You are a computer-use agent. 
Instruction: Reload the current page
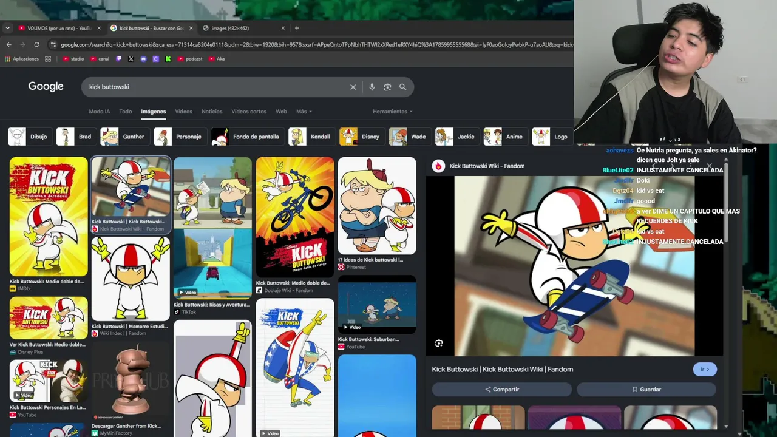pos(36,44)
